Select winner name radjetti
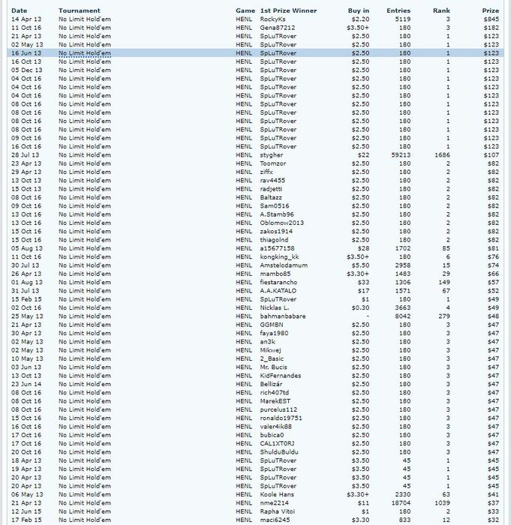 pyautogui.click(x=271, y=189)
